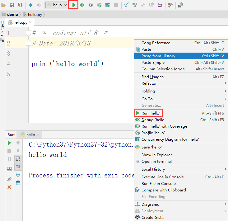Collapse fold marker on line 2
The image size is (228, 221).
pyautogui.click(x=28, y=43)
